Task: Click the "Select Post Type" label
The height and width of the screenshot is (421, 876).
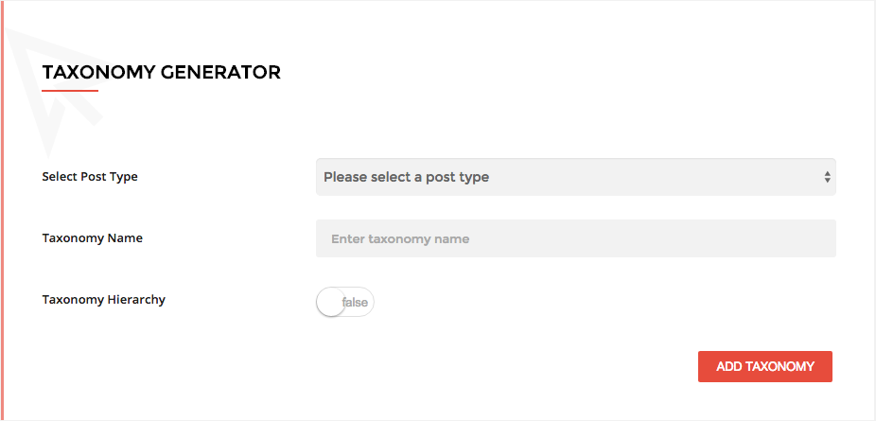Action: pyautogui.click(x=90, y=177)
